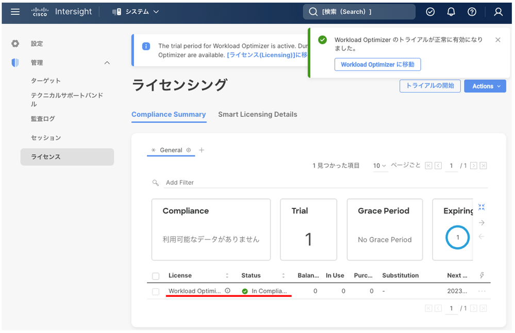The image size is (515, 333).
Task: Click the Grace Period widget
Action: (x=385, y=230)
